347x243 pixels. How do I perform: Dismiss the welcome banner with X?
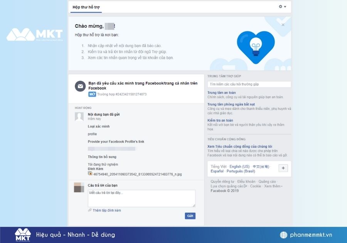(x=283, y=25)
